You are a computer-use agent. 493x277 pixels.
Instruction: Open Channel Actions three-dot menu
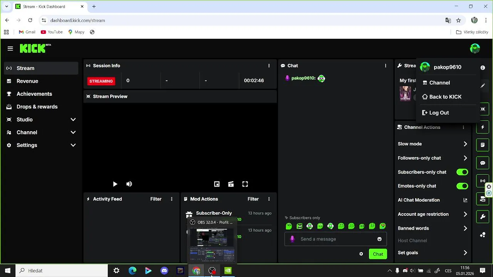[x=463, y=127]
